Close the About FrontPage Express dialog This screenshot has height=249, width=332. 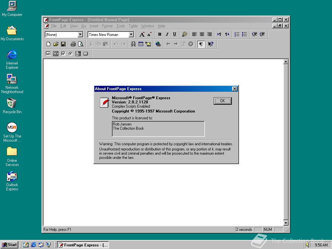tap(235, 89)
